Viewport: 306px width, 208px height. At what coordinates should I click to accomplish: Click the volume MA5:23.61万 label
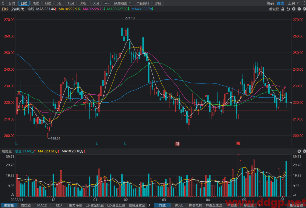point(49,151)
